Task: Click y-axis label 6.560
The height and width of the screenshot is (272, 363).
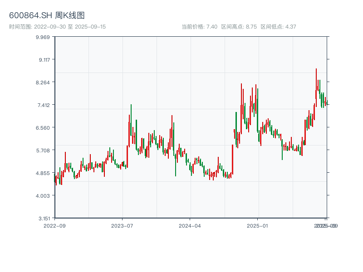Action: 43,128
